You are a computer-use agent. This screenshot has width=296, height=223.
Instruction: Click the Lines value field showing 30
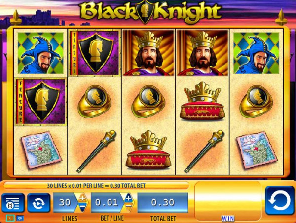click(65, 203)
